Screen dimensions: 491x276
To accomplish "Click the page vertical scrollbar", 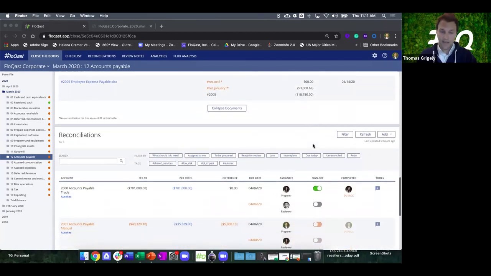I will click(x=400, y=196).
